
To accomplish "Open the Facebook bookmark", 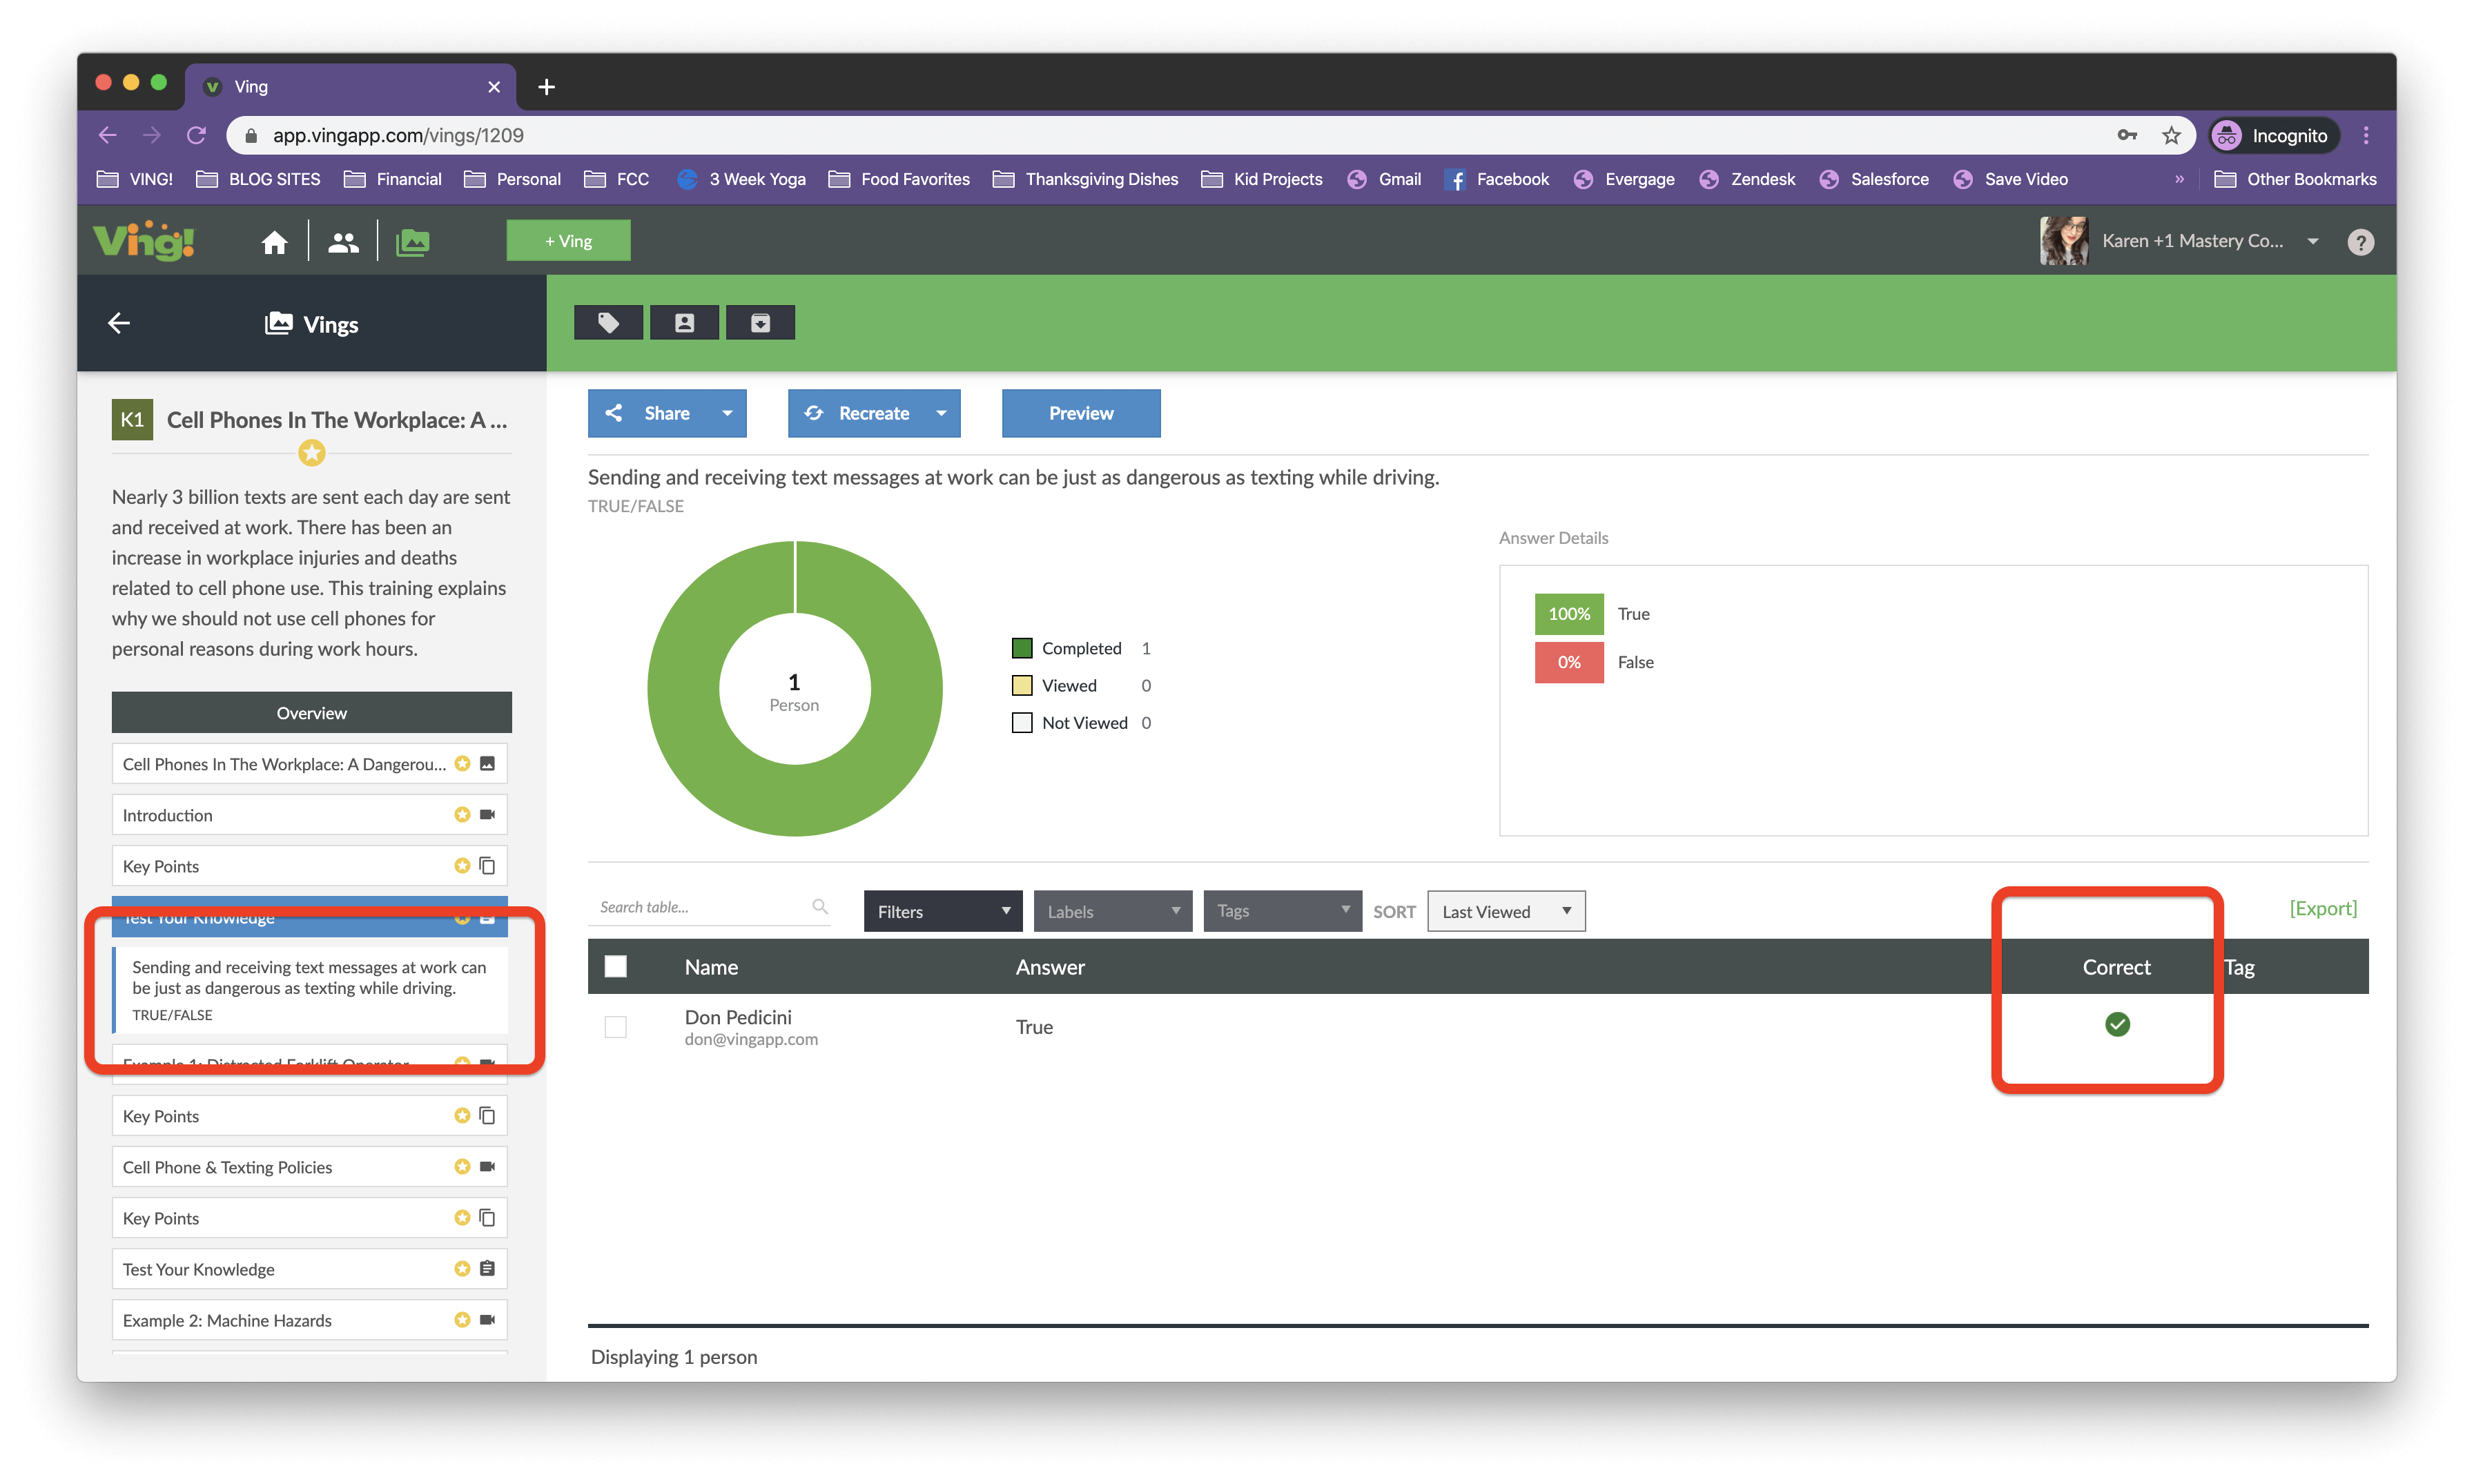I will 1496,179.
